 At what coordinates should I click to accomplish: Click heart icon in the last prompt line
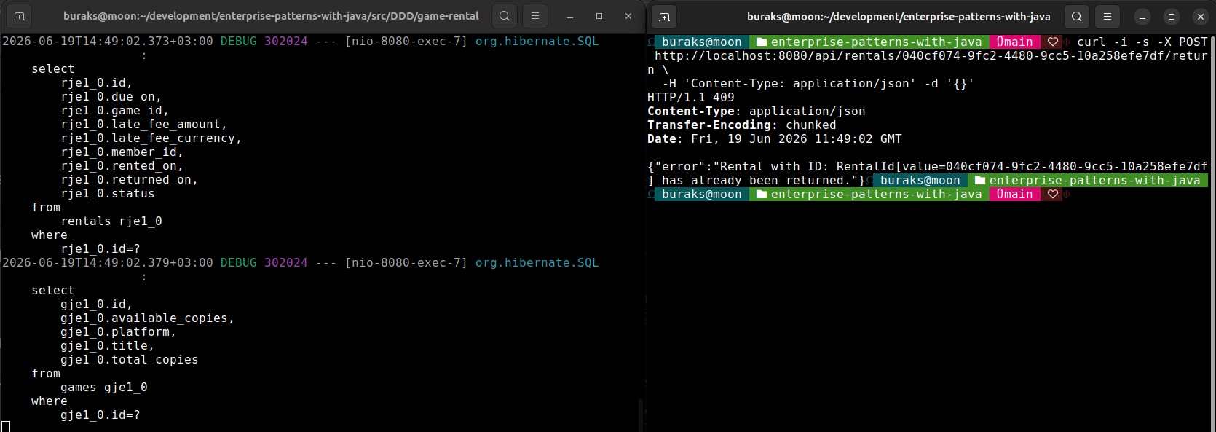[1052, 194]
